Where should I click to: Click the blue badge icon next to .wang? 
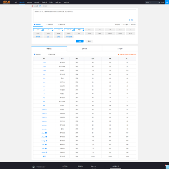click(46, 141)
